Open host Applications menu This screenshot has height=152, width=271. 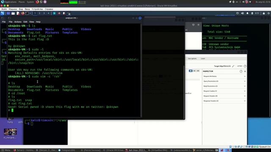(x=10, y=2)
